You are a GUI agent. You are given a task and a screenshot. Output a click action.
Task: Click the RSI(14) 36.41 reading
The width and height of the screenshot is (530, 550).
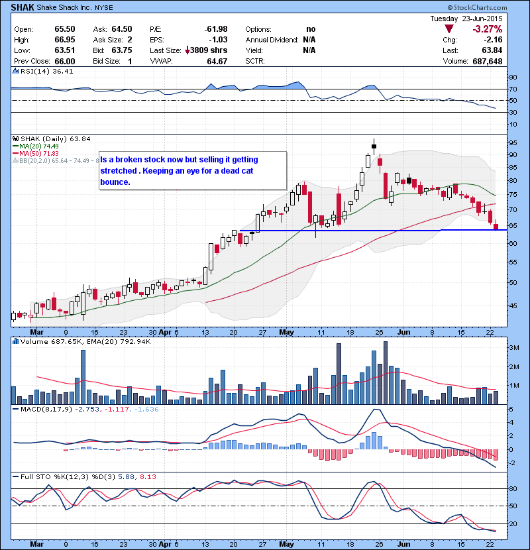tap(46, 71)
